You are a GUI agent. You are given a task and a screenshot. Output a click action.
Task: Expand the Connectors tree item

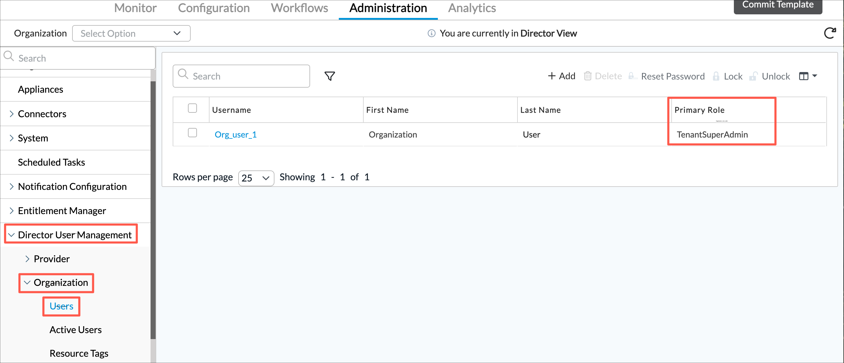coord(11,114)
